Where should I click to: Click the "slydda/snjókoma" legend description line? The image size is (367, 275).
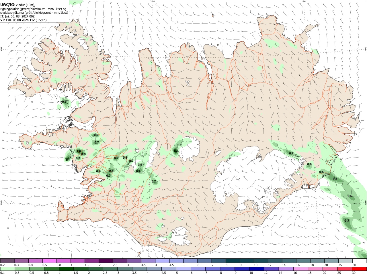pyautogui.click(x=34, y=13)
